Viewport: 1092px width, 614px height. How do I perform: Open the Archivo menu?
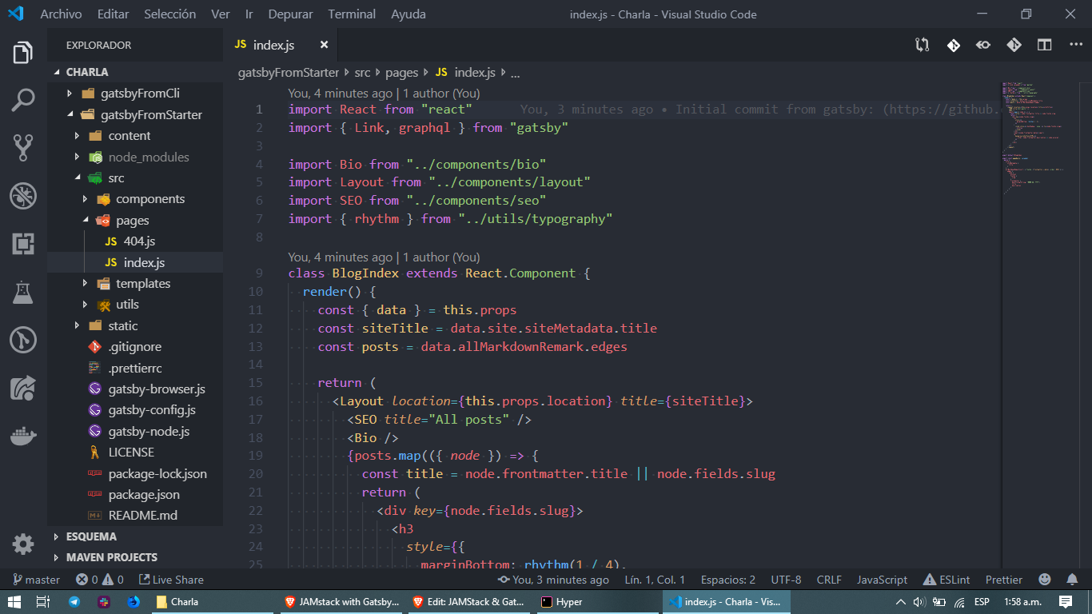[61, 14]
